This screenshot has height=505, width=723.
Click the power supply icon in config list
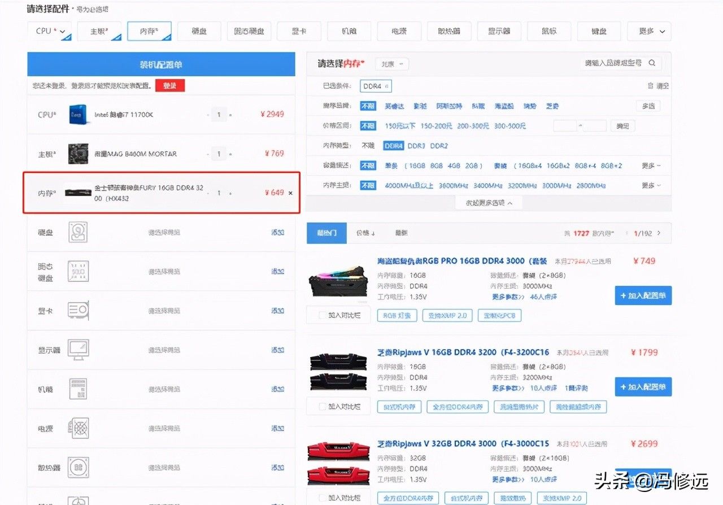pyautogui.click(x=78, y=429)
